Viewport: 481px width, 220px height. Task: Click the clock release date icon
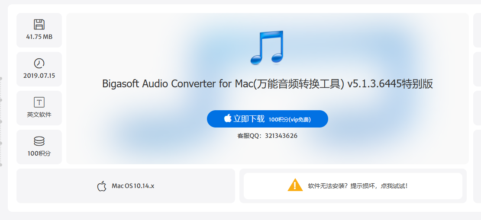(39, 63)
